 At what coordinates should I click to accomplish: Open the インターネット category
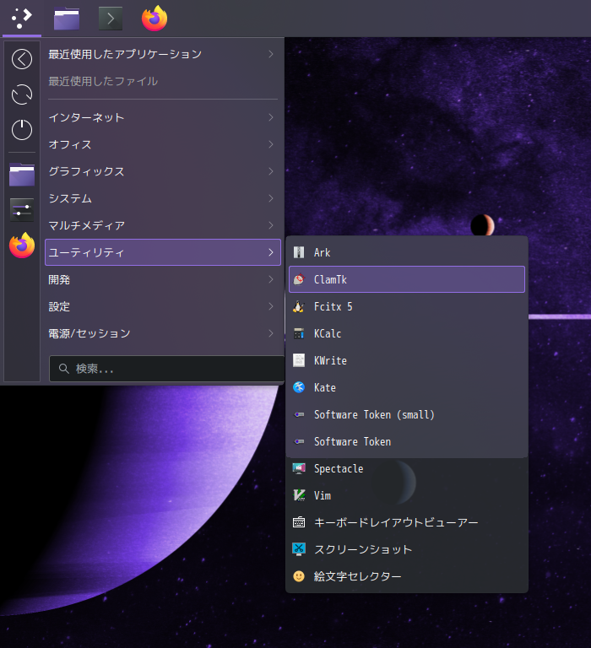(163, 117)
